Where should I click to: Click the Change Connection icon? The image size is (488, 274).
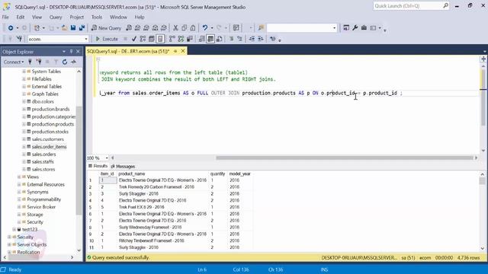[x=19, y=39]
